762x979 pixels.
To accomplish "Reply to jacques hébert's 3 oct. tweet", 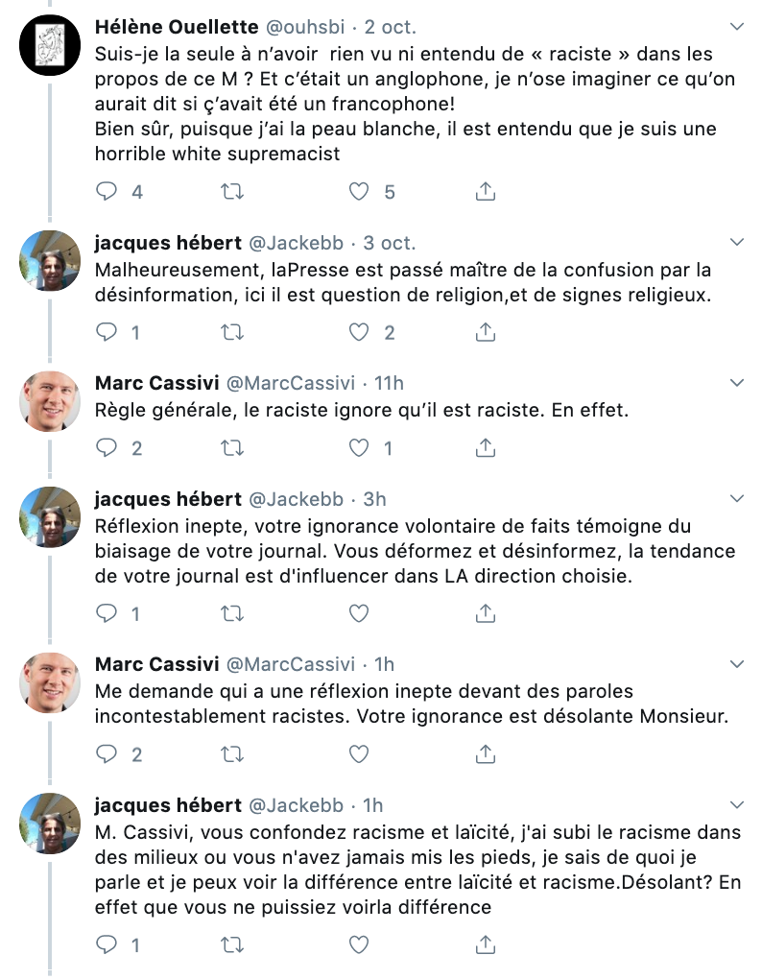I will pos(107,331).
